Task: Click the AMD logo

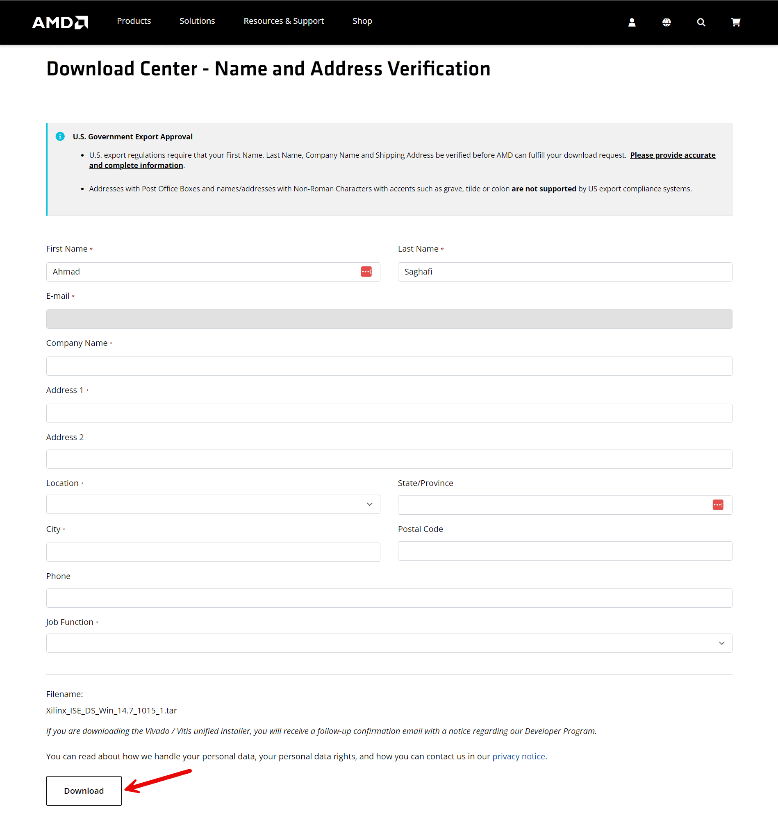Action: [x=60, y=22]
